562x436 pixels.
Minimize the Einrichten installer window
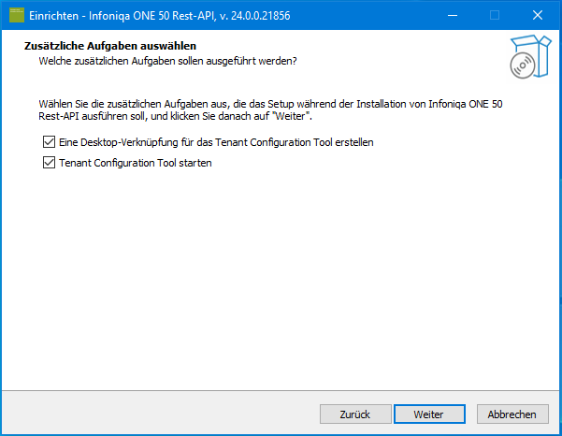[453, 15]
